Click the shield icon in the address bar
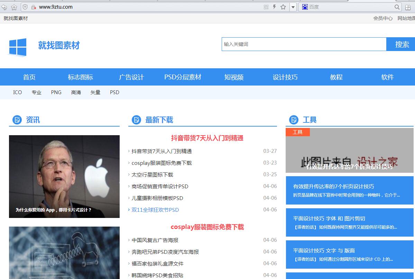Screen dimensions: 415x279 point(25,7)
